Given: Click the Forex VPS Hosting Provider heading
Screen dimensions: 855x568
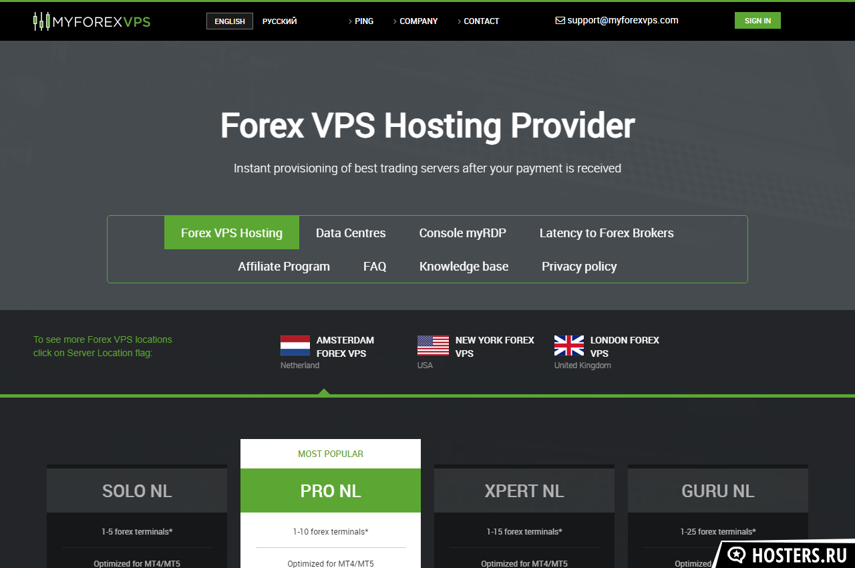Looking at the screenshot, I should (x=427, y=126).
